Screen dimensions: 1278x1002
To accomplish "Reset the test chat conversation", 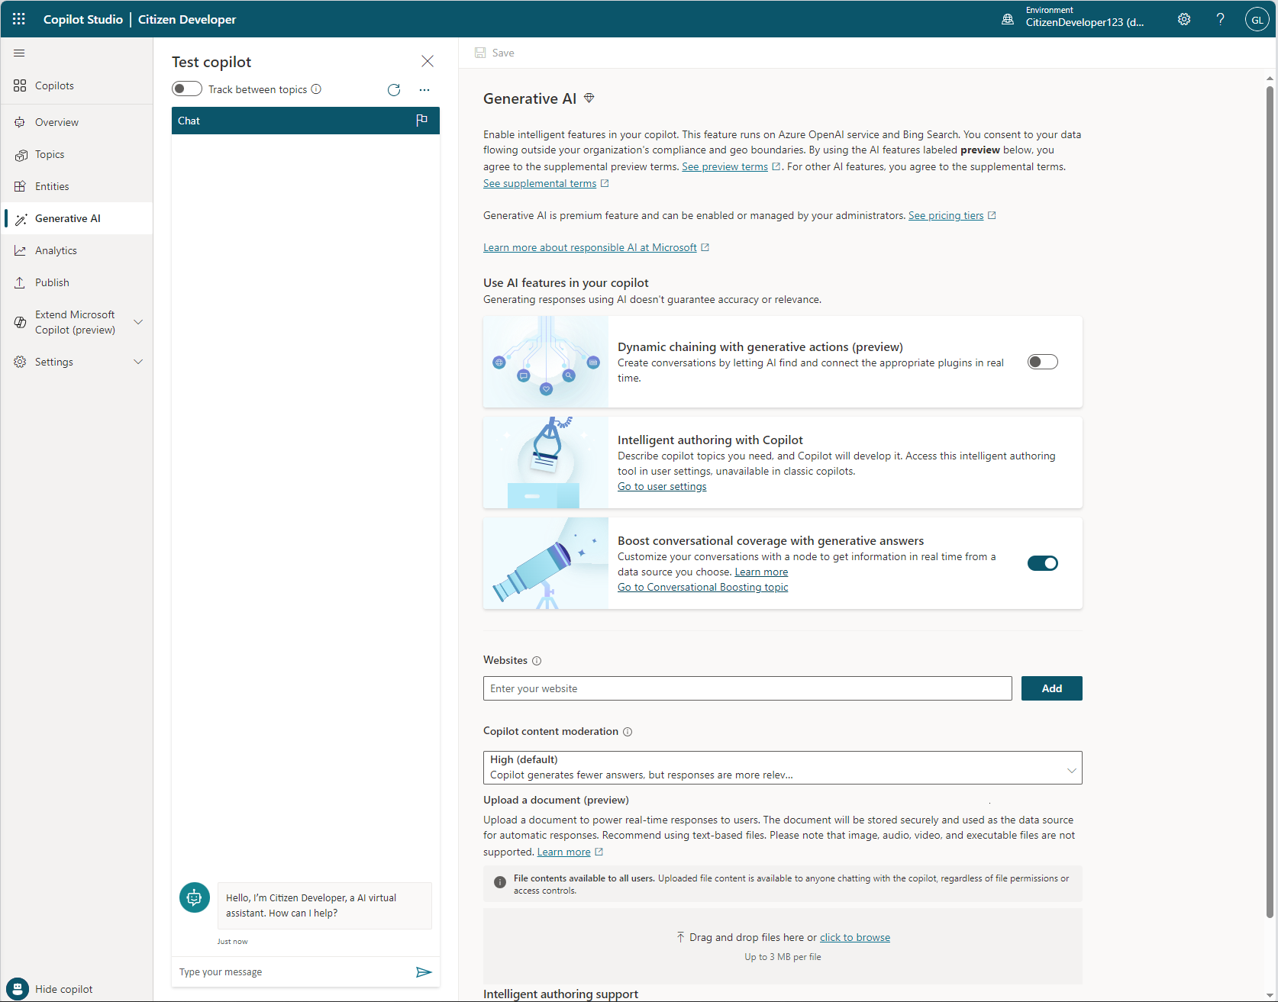I will [394, 90].
